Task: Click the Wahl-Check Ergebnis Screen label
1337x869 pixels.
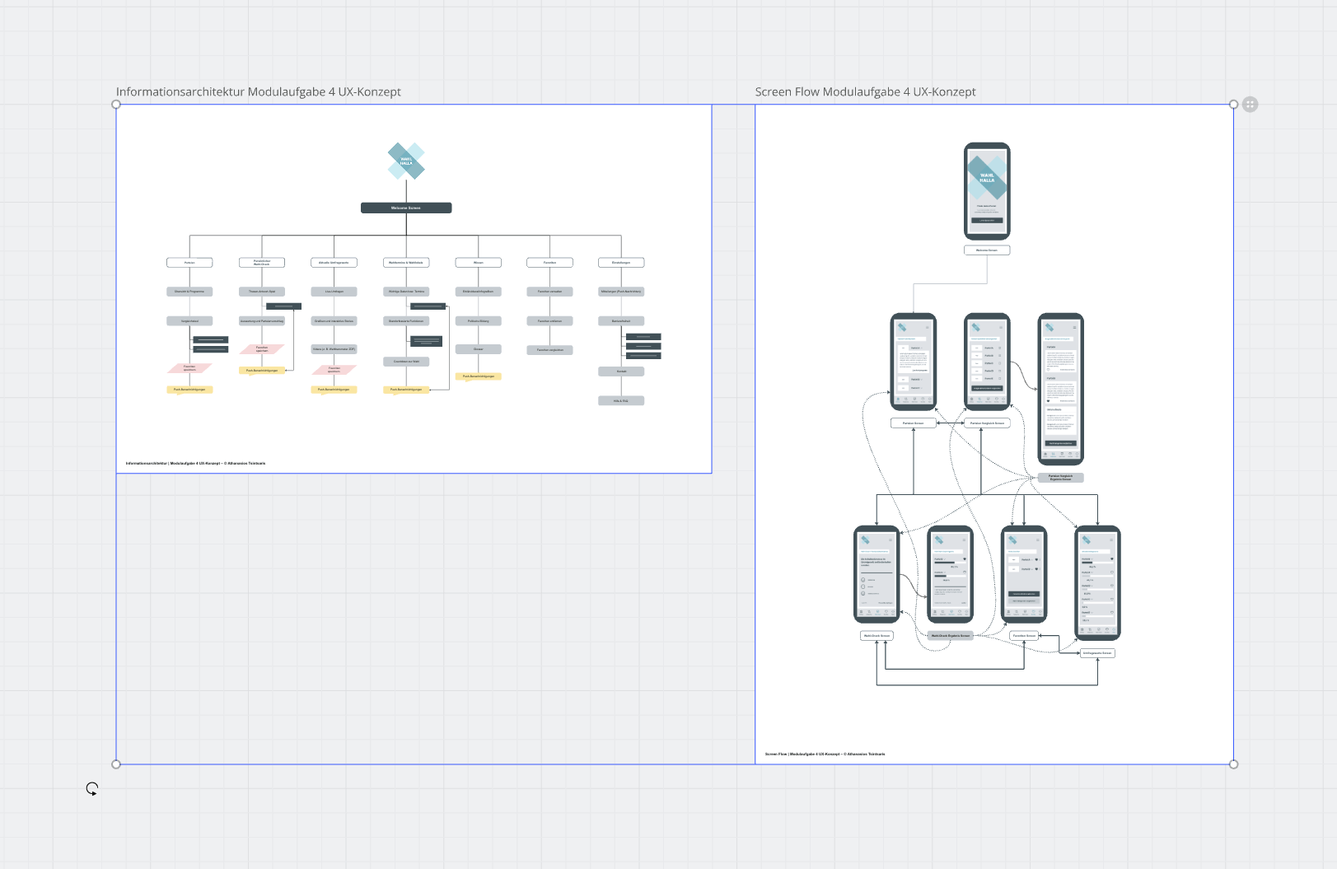Action: (951, 636)
